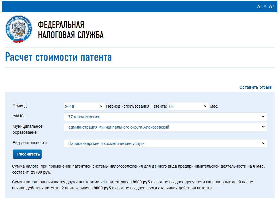The width and height of the screenshot is (280, 198).
Task: Click the мес. label after months dropdown
Action: click(214, 106)
